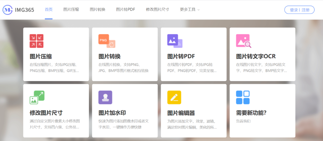The width and height of the screenshot is (323, 141).
Task: Click description starting 在线图片转换
Action: click(124, 68)
